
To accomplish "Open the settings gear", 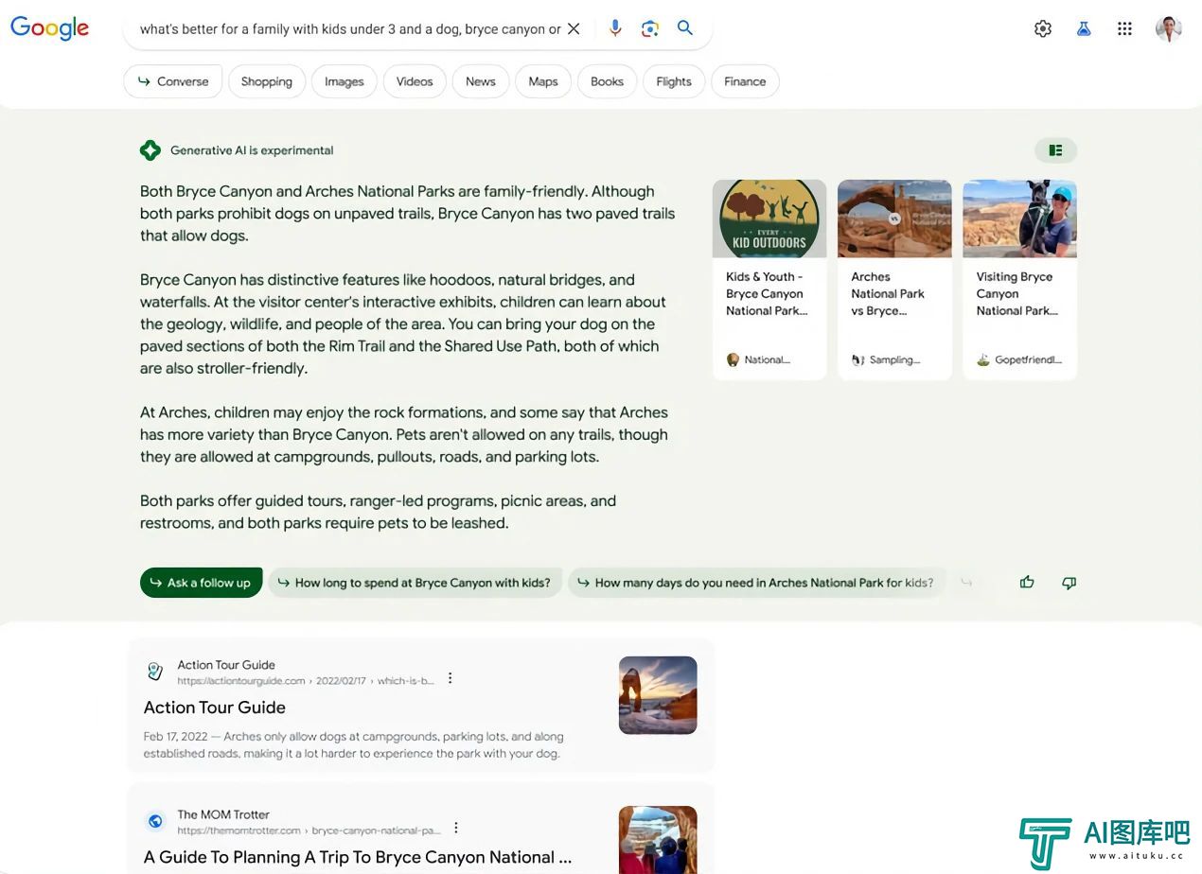I will pyautogui.click(x=1043, y=28).
